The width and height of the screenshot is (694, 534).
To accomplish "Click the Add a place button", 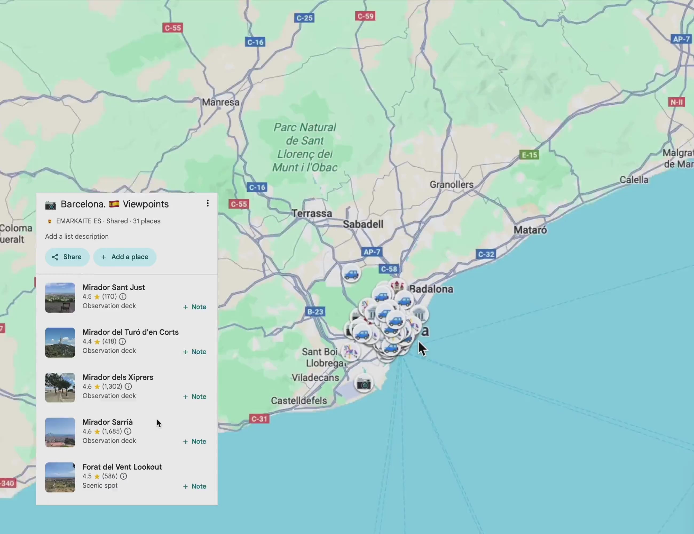I will pyautogui.click(x=125, y=257).
